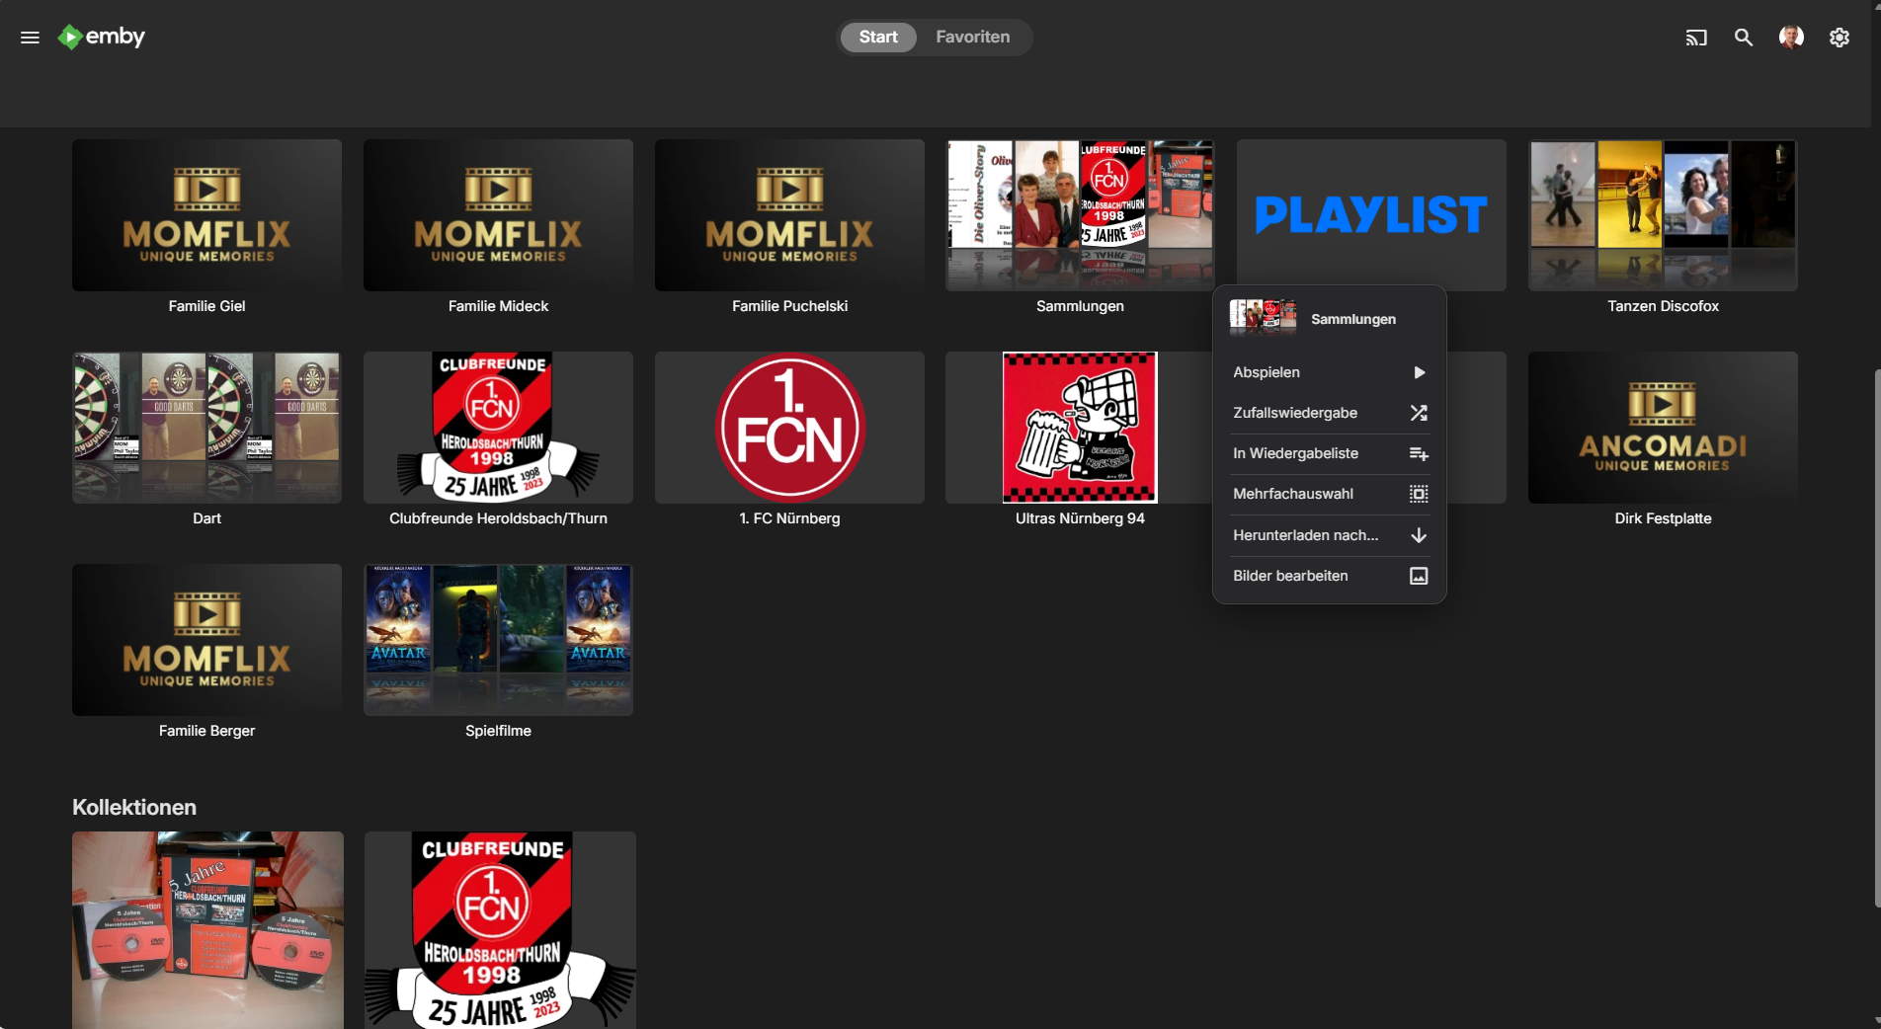Open the Familie Berger library card
The image size is (1881, 1029).
point(206,640)
